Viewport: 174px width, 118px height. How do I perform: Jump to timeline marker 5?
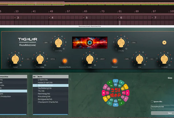pyautogui.click(x=86, y=18)
